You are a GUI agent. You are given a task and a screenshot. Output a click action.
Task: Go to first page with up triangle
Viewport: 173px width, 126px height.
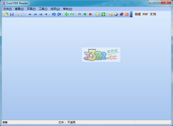tap(30, 14)
